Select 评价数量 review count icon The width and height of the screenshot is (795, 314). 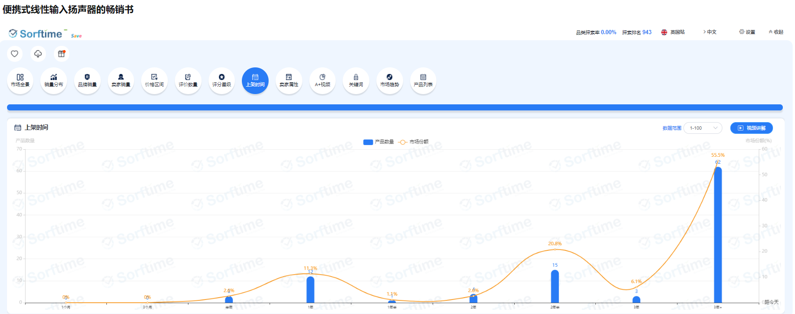tap(188, 80)
